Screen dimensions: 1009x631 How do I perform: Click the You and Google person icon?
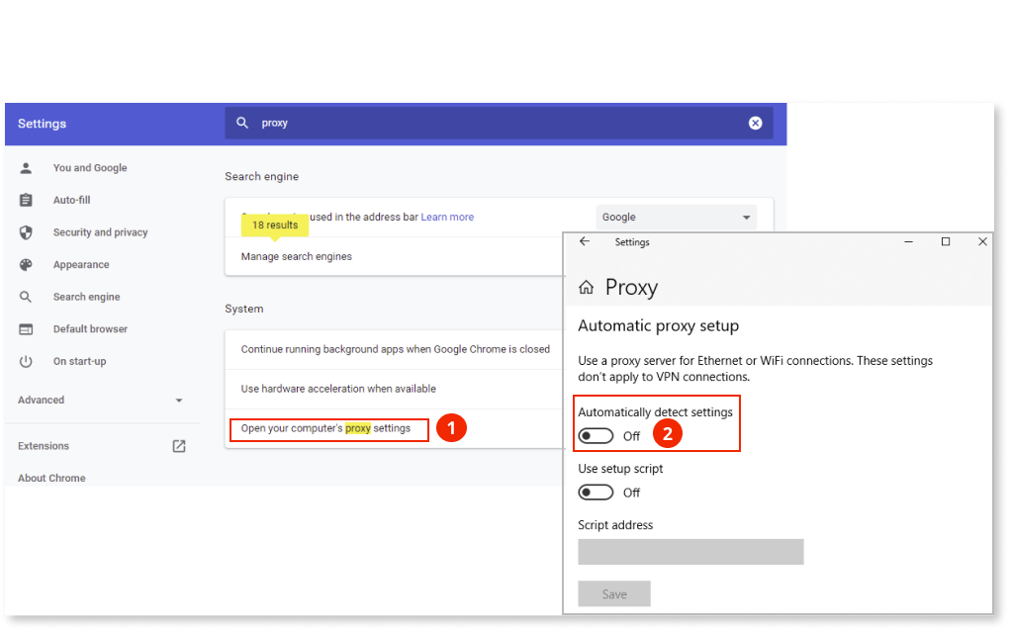click(x=27, y=168)
